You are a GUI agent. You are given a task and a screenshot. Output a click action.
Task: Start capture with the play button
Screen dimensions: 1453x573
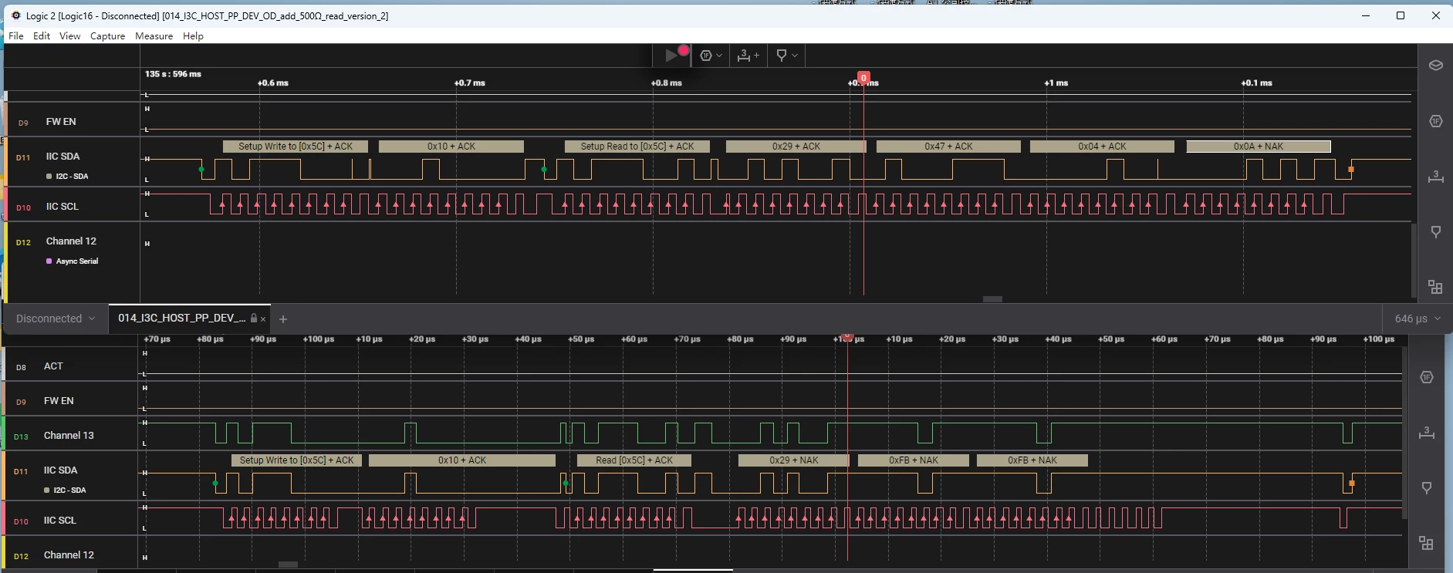tap(671, 56)
